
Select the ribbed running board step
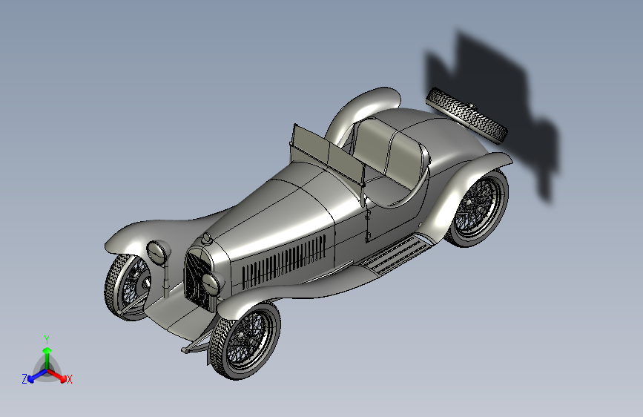[397, 255]
